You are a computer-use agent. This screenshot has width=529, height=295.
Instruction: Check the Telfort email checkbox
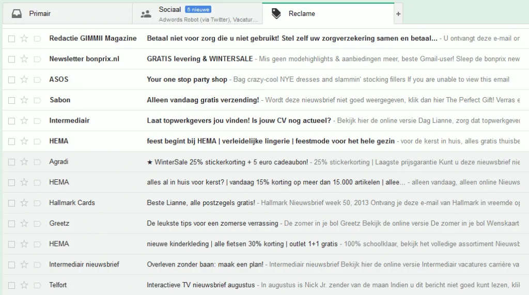point(11,286)
